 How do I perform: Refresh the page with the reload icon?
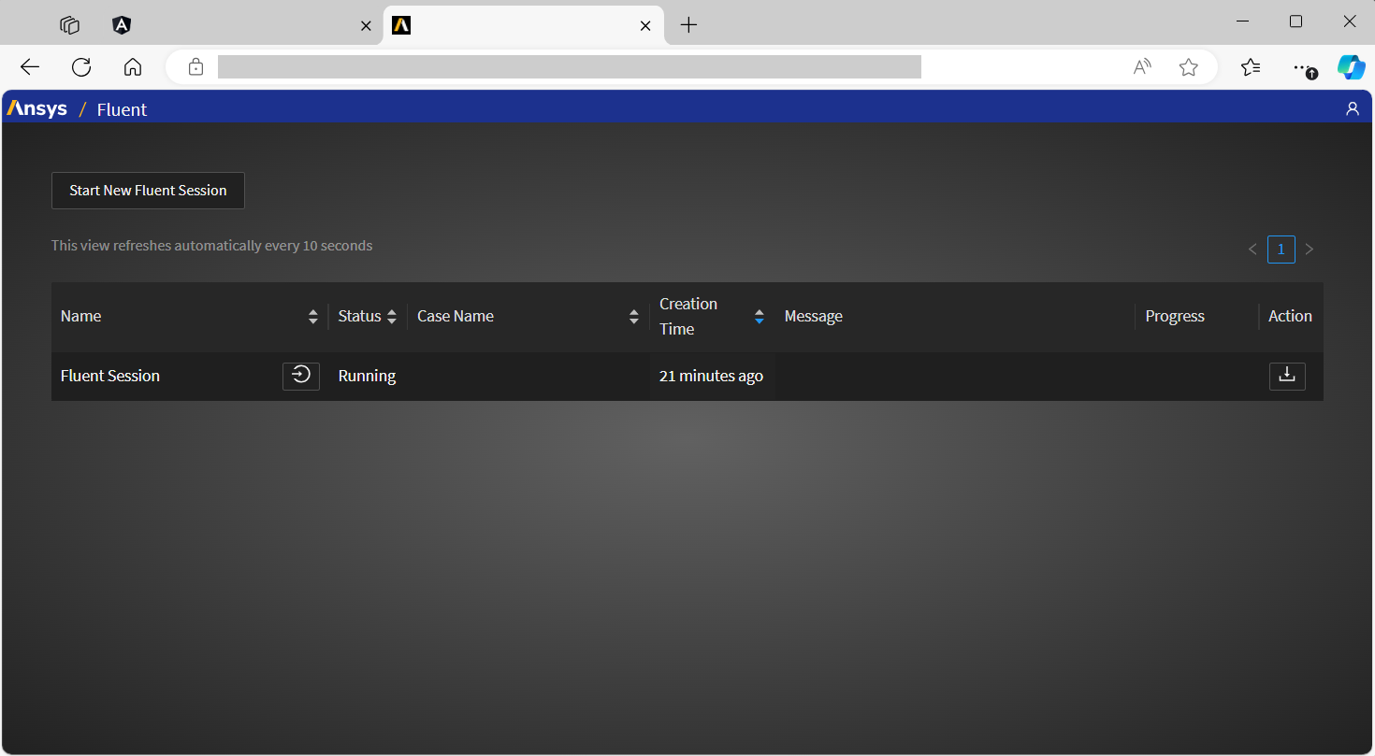tap(81, 66)
